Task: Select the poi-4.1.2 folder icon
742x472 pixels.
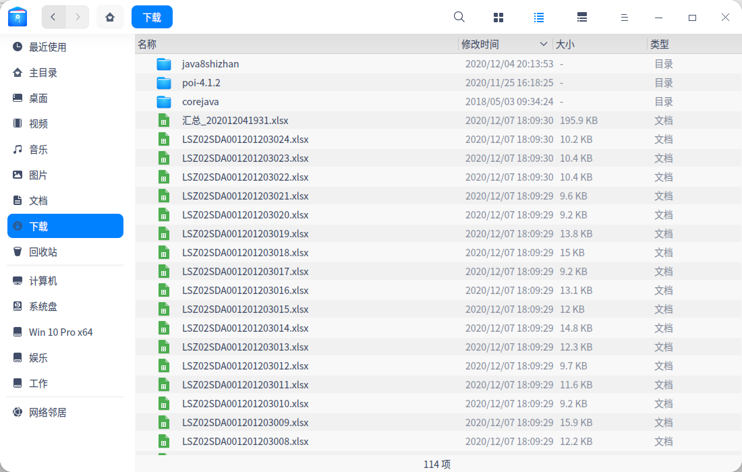Action: 164,83
